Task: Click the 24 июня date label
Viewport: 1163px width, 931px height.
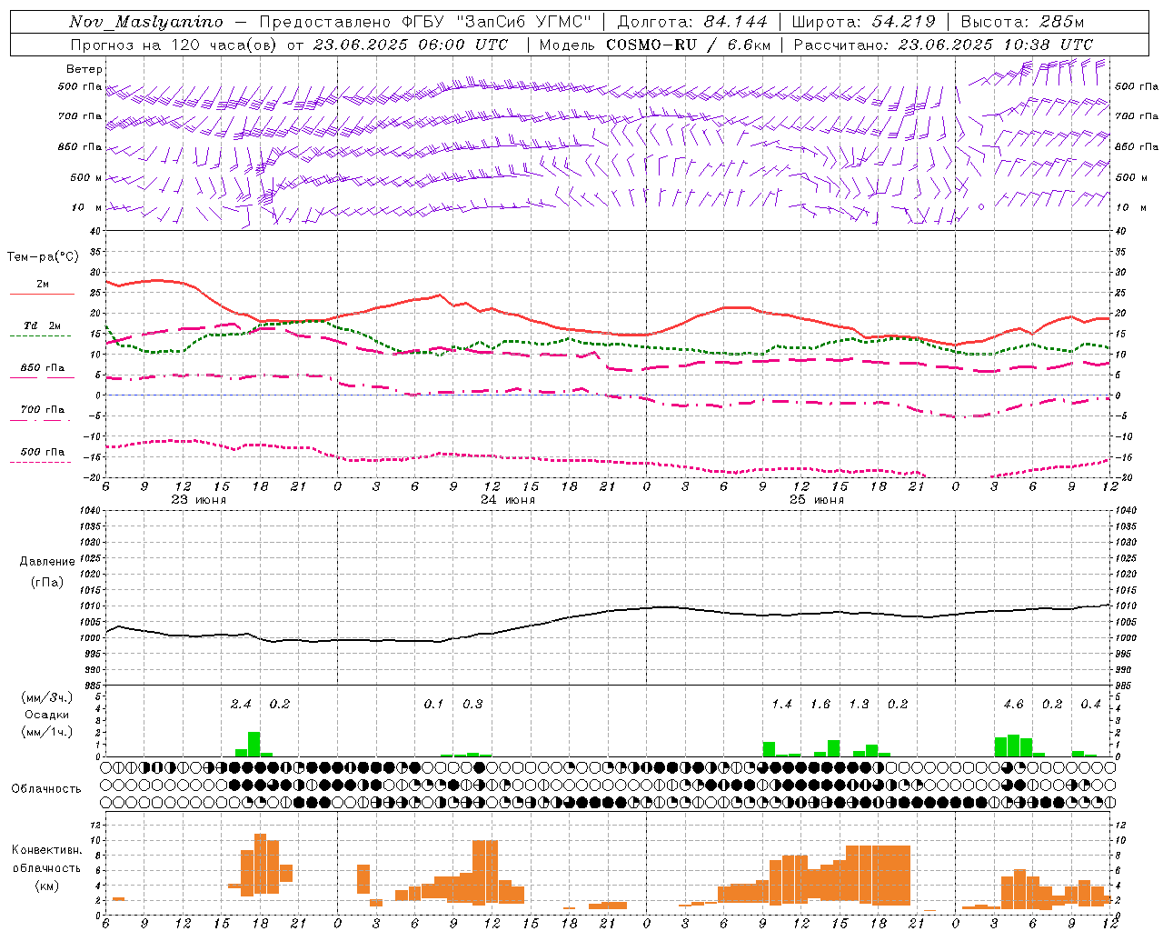Action: [508, 500]
